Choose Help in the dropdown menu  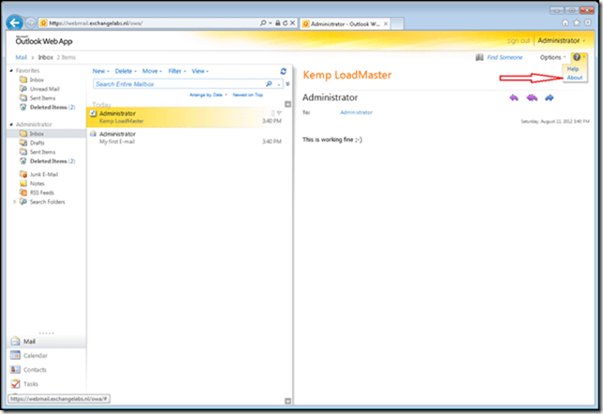(x=573, y=69)
